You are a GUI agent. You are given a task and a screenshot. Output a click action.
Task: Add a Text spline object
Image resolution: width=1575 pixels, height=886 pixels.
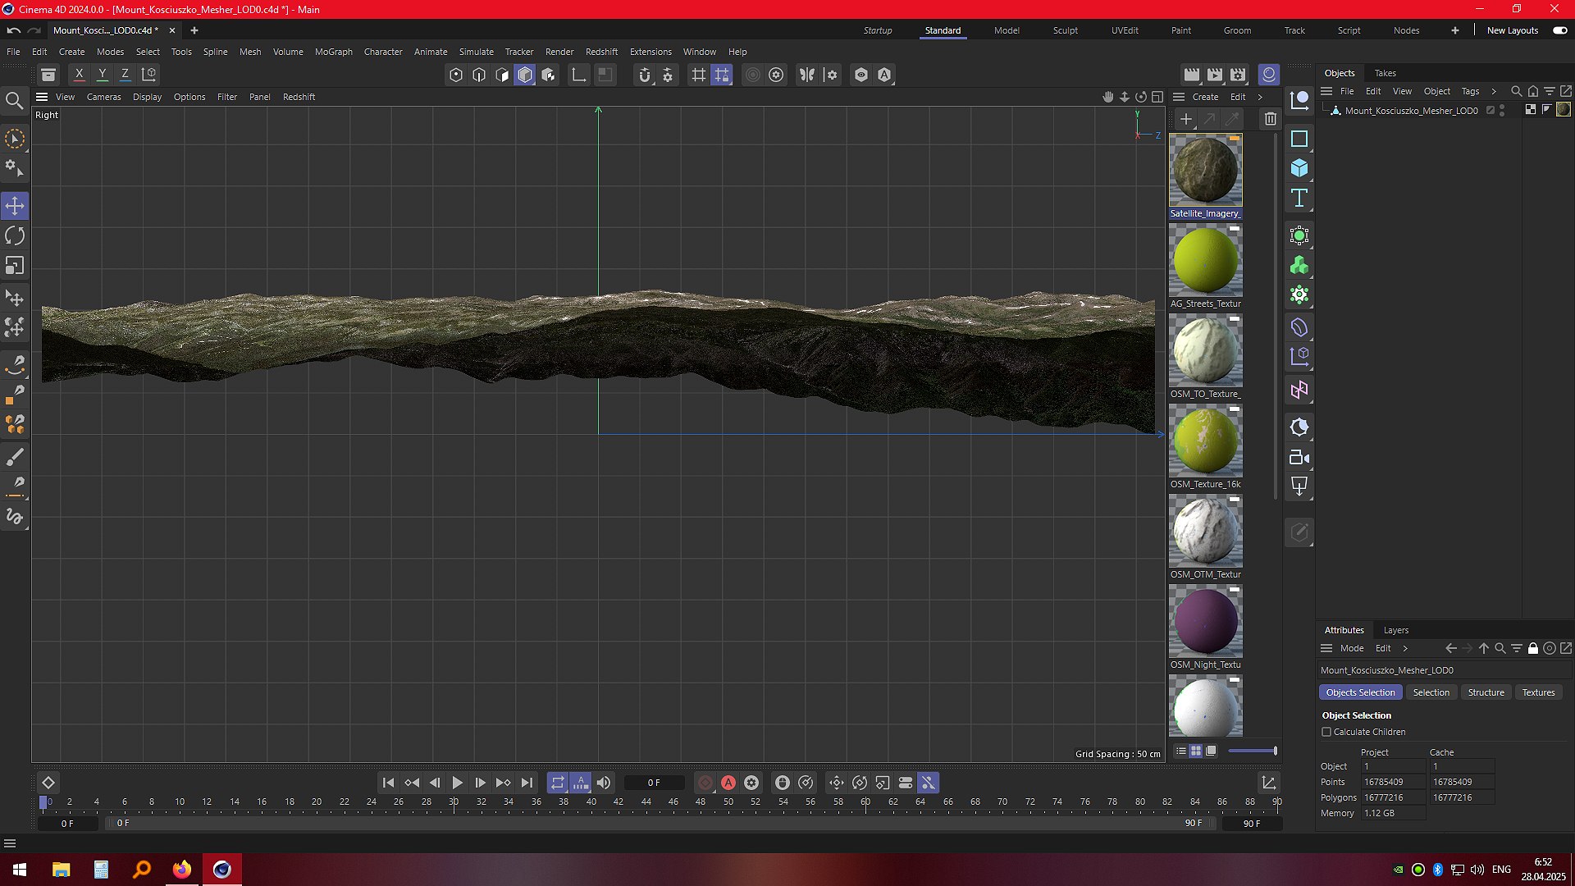point(1299,198)
